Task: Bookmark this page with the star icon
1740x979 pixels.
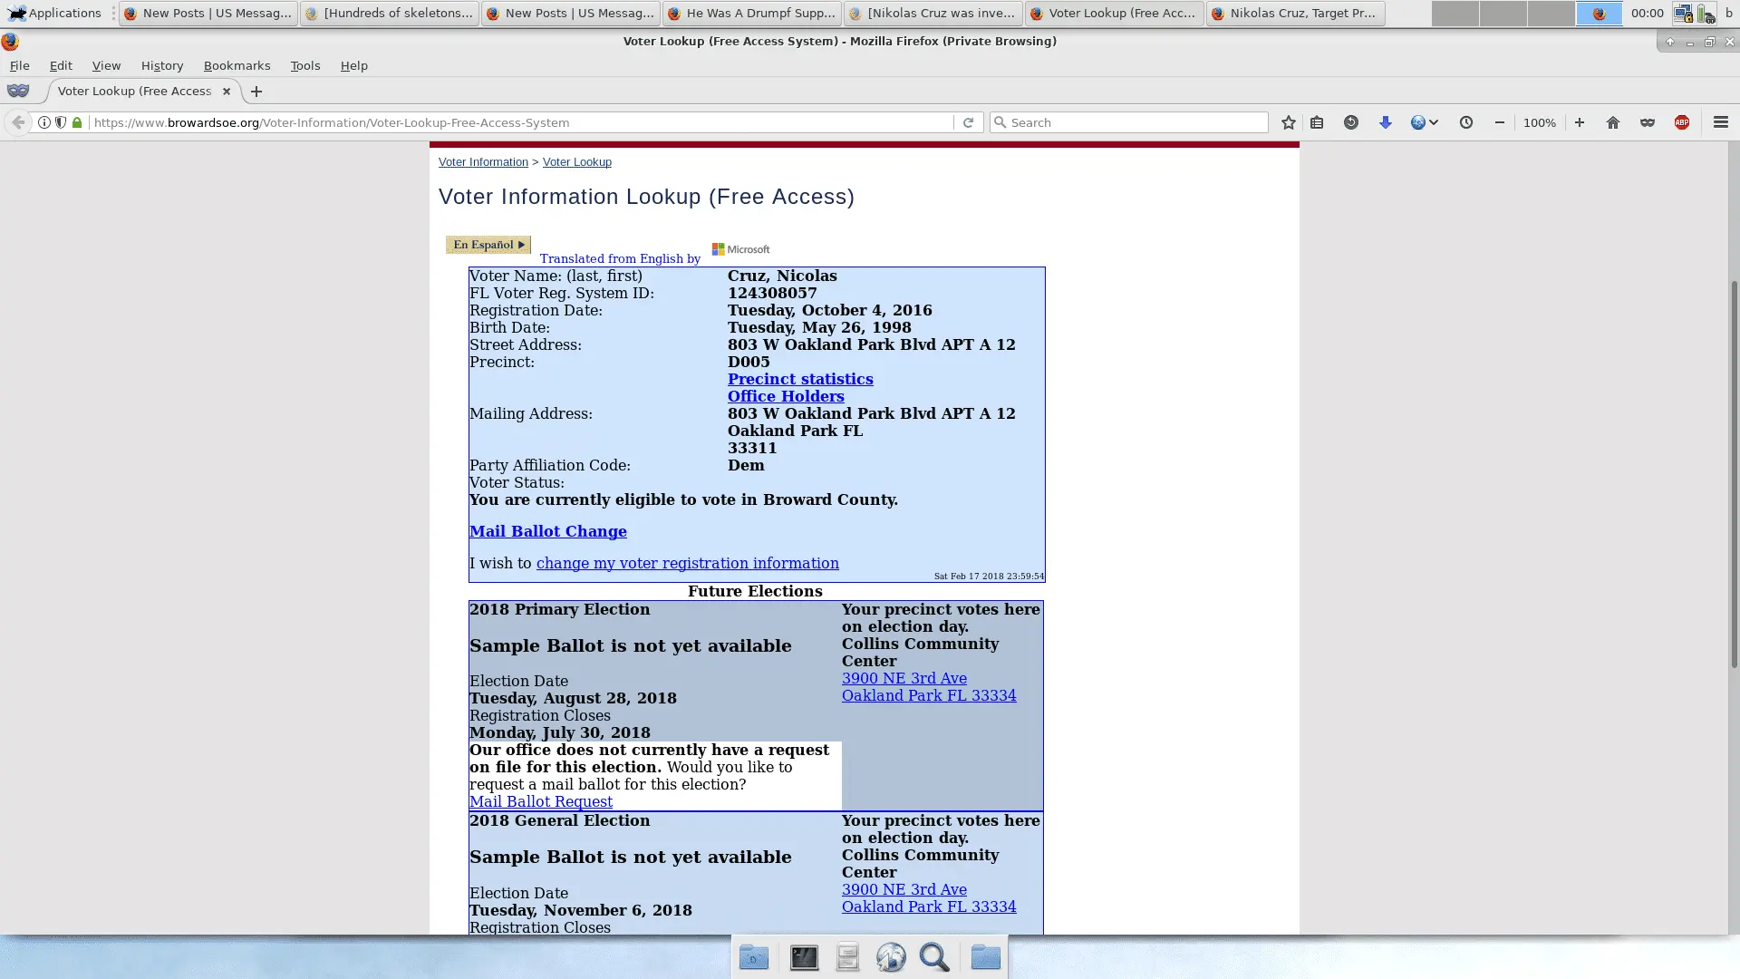Action: pyautogui.click(x=1288, y=122)
